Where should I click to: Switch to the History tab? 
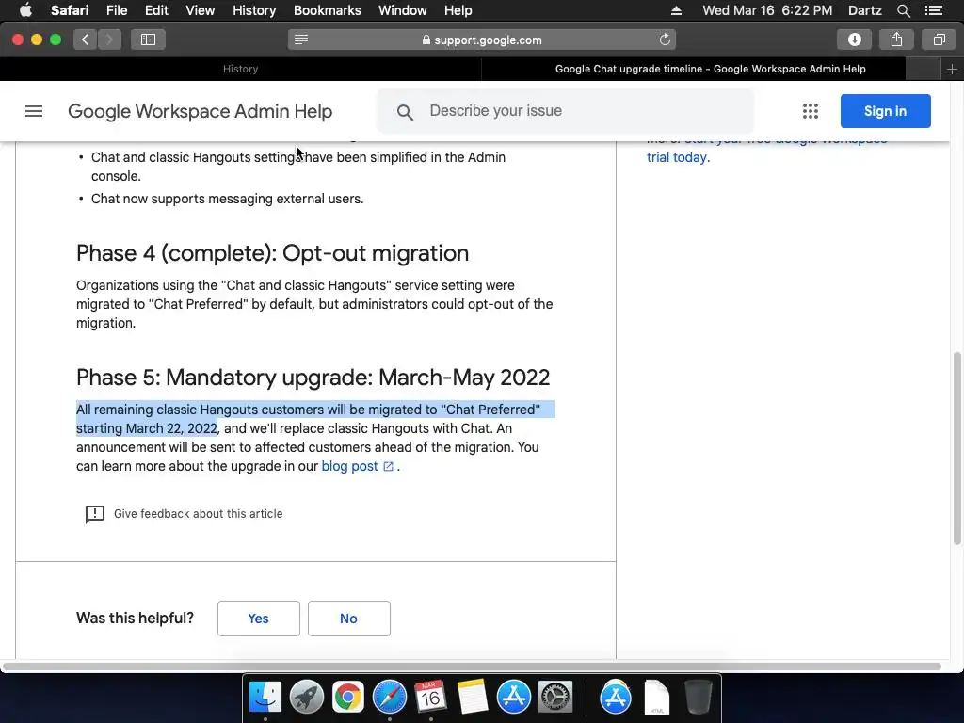[240, 69]
